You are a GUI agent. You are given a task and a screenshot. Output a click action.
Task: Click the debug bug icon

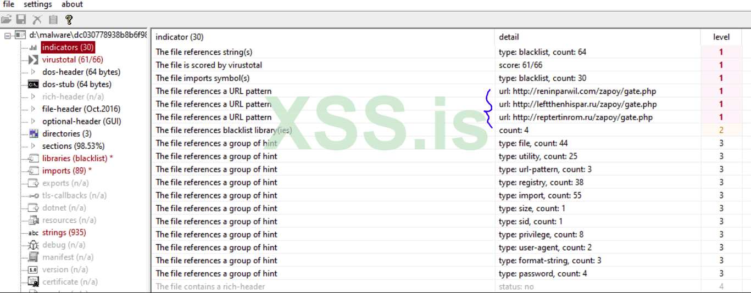point(33,245)
